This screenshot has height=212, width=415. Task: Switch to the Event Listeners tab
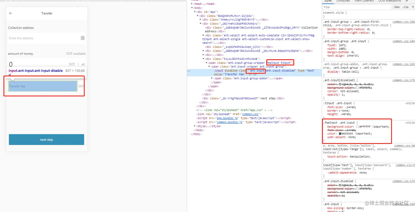tap(364, 1)
